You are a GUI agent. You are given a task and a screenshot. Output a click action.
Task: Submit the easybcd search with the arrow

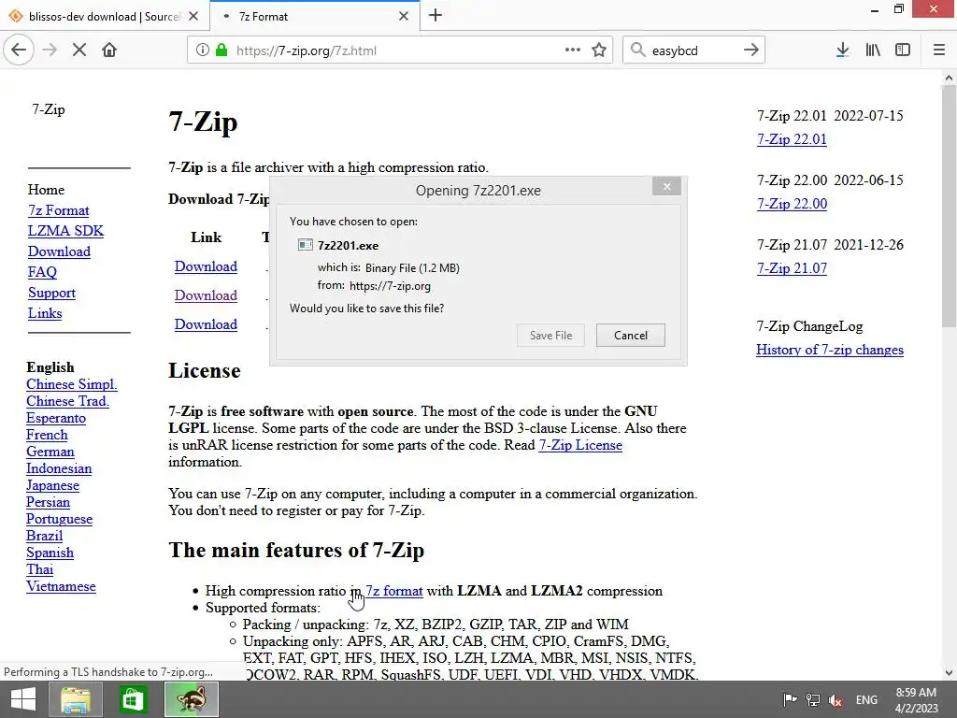coord(751,50)
